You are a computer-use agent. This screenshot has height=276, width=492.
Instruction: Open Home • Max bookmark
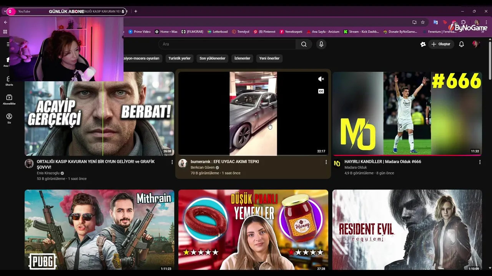(166, 32)
